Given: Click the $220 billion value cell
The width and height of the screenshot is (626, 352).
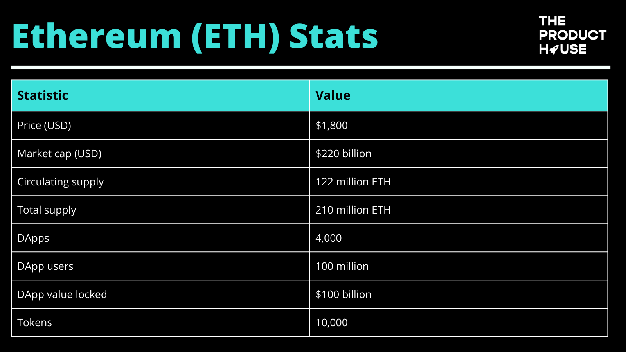Looking at the screenshot, I should [x=343, y=154].
